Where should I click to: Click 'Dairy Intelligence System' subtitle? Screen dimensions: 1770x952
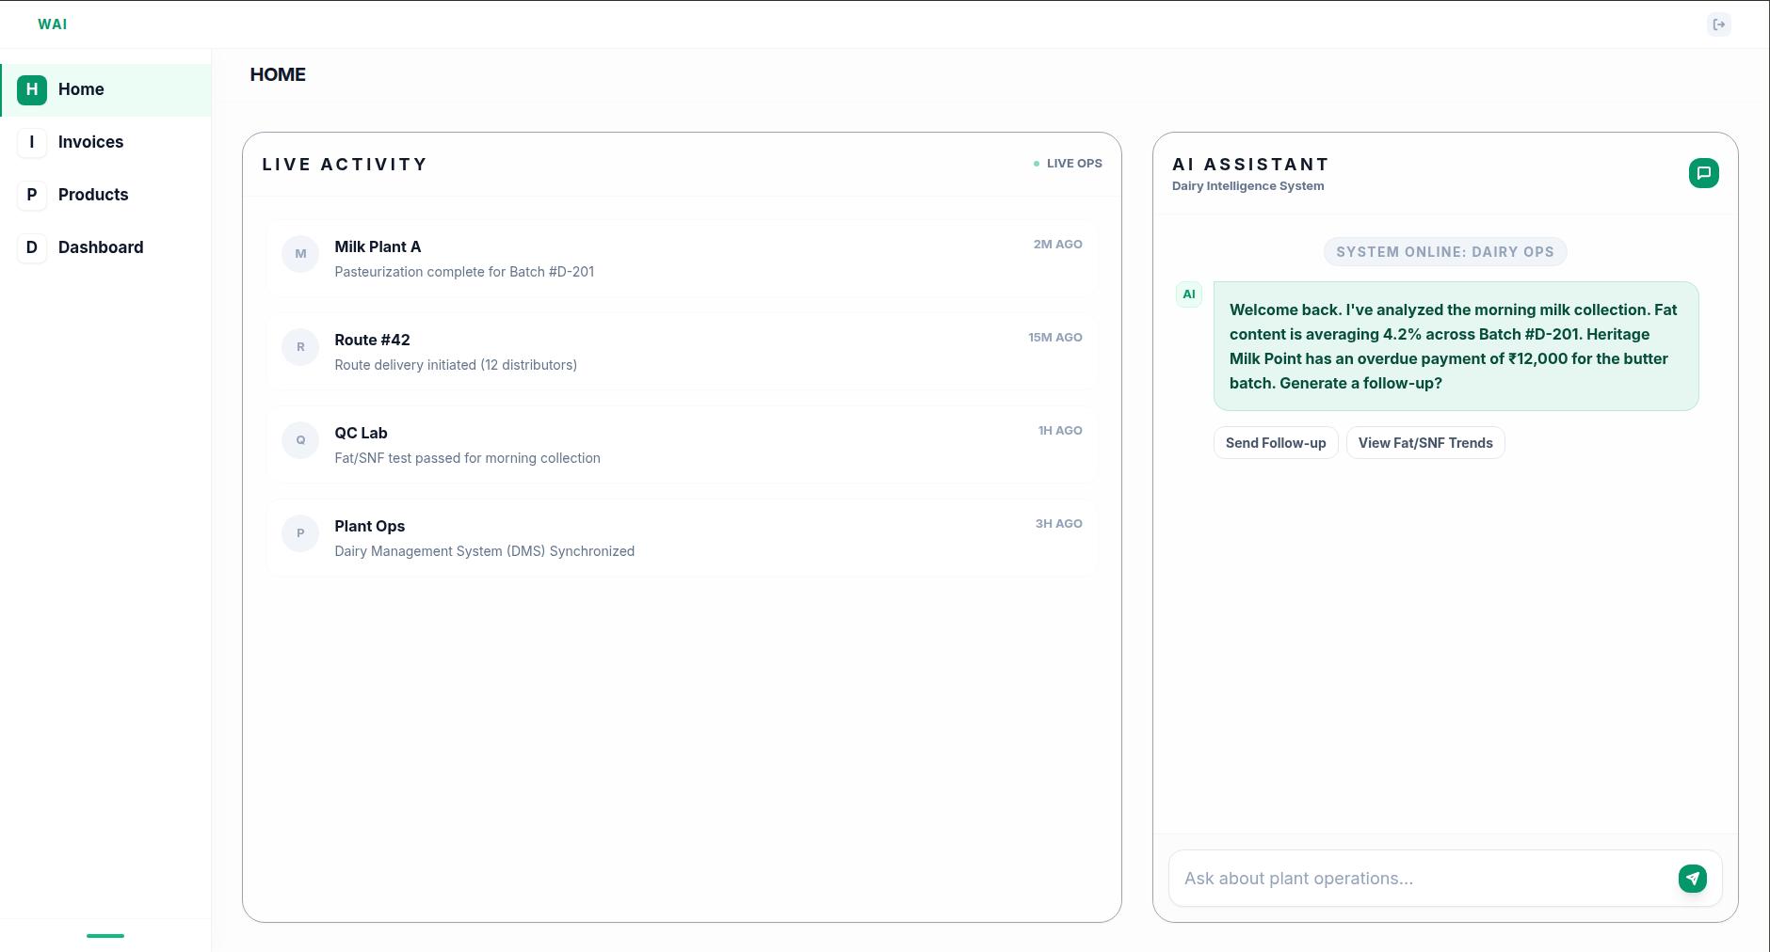pos(1247,186)
